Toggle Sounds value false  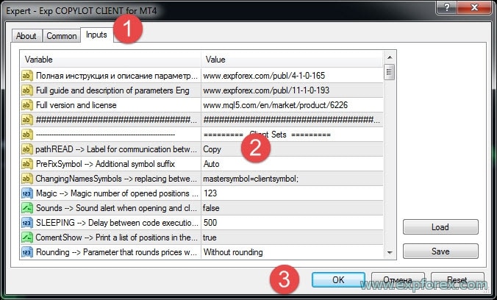click(211, 208)
